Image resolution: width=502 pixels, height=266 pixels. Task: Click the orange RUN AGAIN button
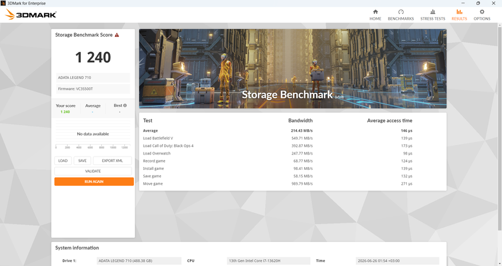(94, 181)
